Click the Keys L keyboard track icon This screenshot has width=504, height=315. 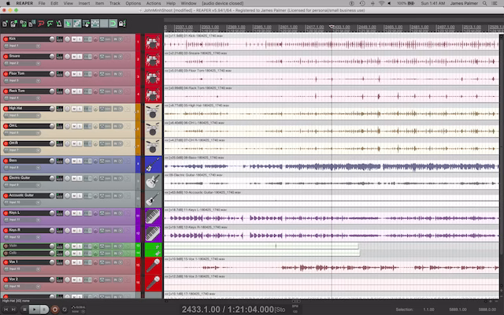[x=153, y=215]
